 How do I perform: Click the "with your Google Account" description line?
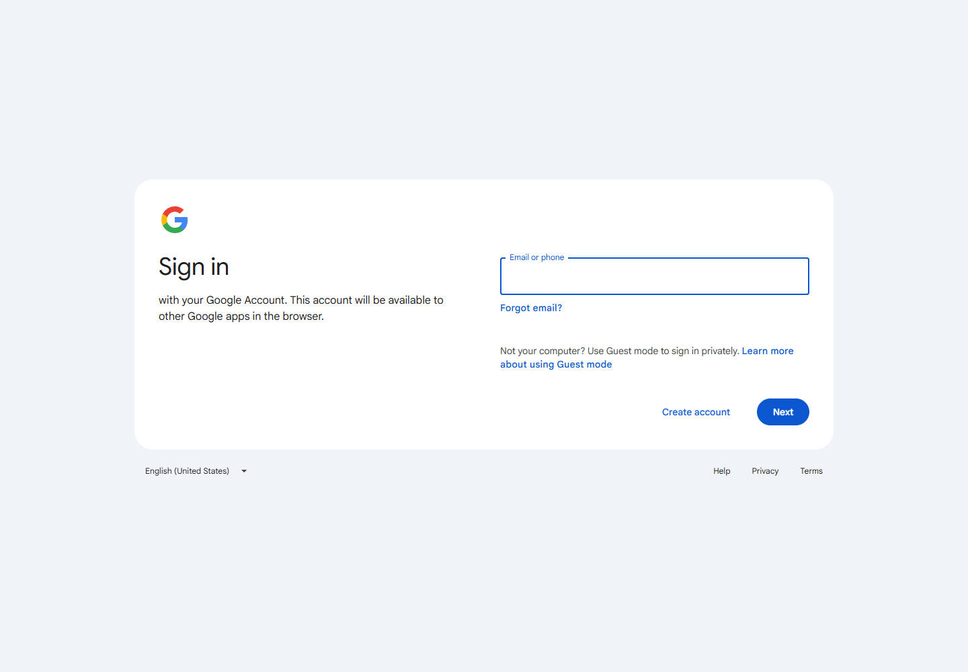(301, 300)
